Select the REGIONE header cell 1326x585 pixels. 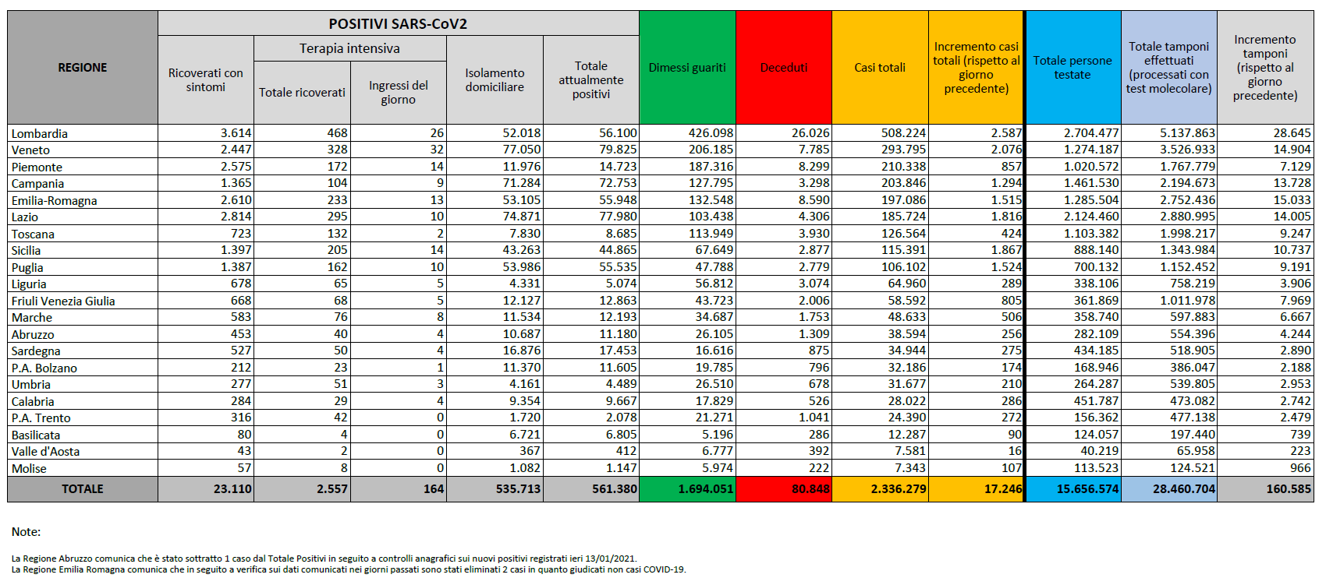83,68
